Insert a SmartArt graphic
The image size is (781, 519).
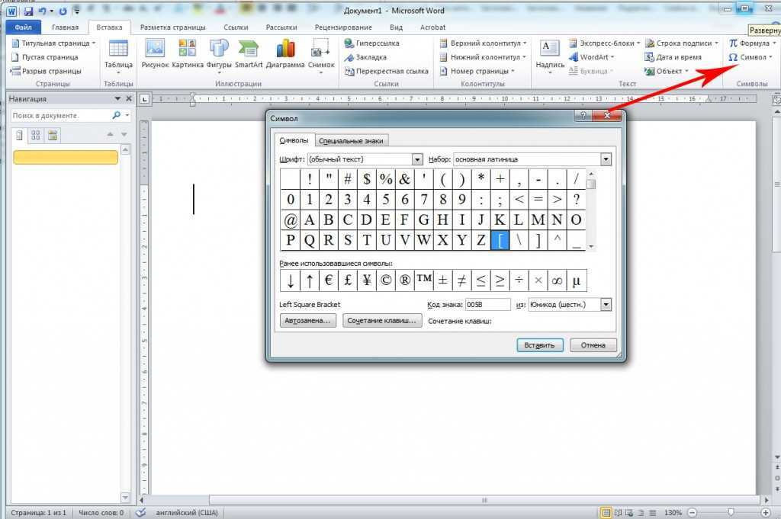tap(249, 54)
